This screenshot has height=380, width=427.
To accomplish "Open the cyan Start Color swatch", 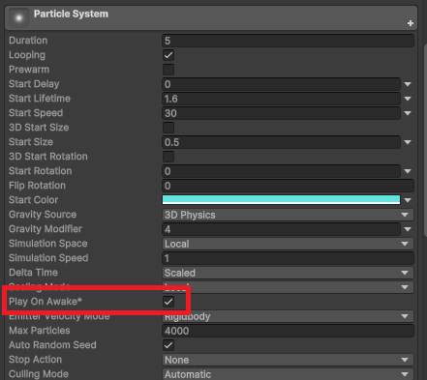I will (281, 200).
